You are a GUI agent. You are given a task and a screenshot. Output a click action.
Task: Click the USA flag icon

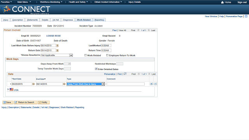[11, 89]
